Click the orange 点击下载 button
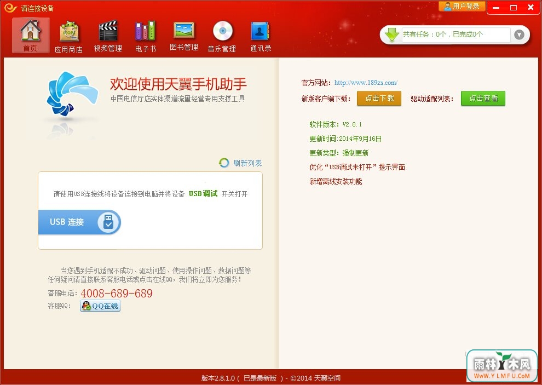 tap(379, 98)
